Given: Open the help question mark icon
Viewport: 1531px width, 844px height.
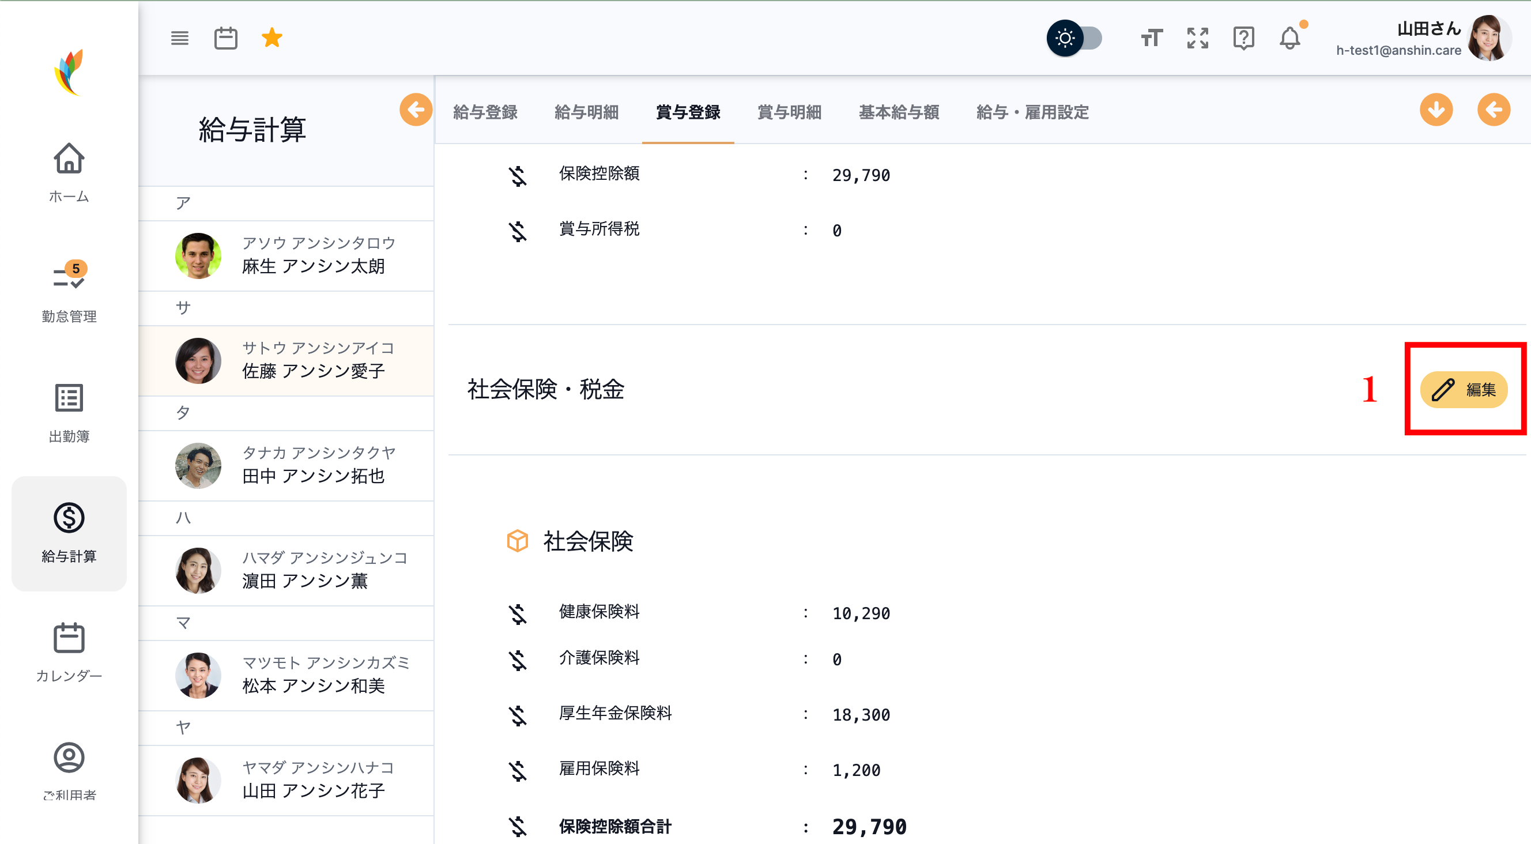Looking at the screenshot, I should (x=1243, y=39).
